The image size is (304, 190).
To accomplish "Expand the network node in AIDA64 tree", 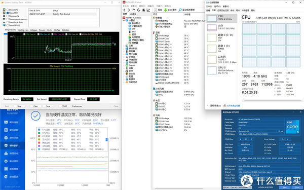I will (x=124, y=62).
